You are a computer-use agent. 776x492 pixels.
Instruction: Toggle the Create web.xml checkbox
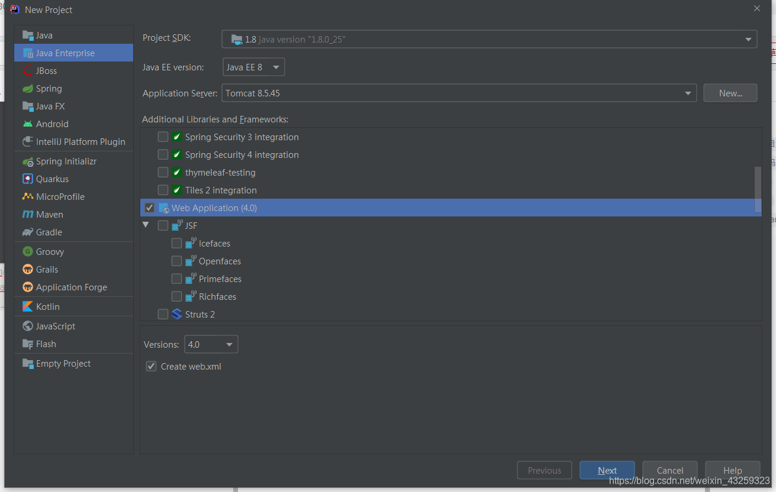pyautogui.click(x=151, y=367)
